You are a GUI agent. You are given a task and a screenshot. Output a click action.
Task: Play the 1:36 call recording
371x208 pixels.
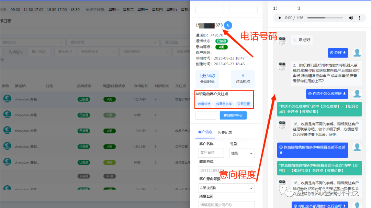click(x=280, y=18)
